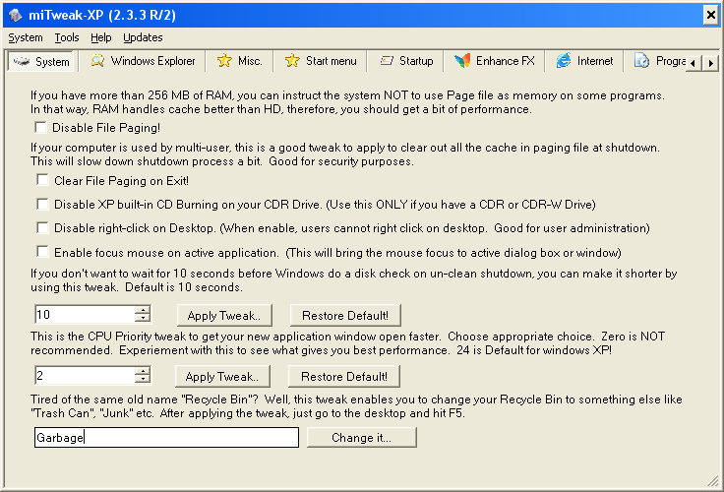Click the star icon on the Misc. tab
The width and height of the screenshot is (724, 492).
[x=224, y=61]
